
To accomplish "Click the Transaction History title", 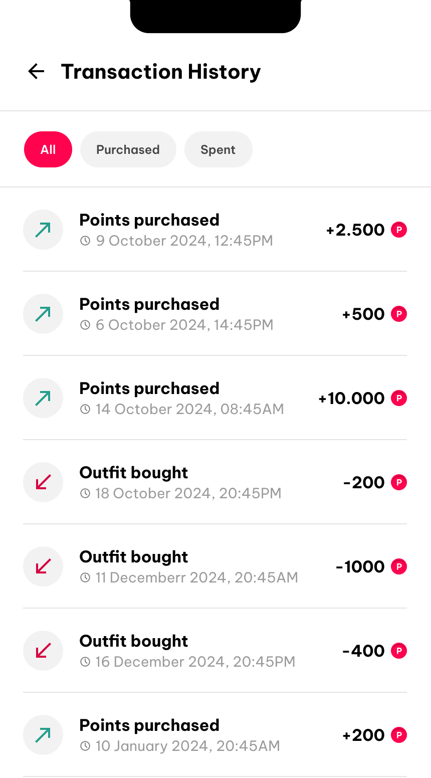I will point(161,72).
